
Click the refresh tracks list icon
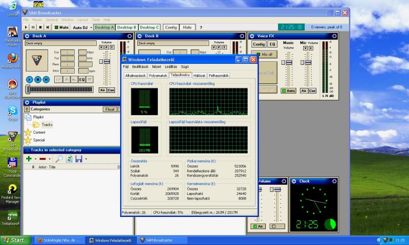coord(69,159)
